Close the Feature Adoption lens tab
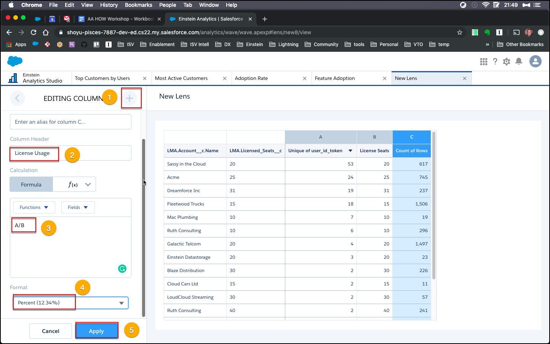 click(x=385, y=78)
